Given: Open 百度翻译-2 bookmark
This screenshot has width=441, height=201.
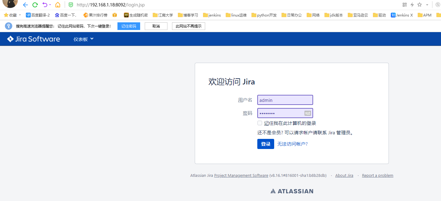Looking at the screenshot, I should click(x=38, y=15).
